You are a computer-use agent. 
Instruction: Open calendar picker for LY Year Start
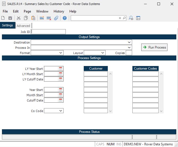point(61,69)
